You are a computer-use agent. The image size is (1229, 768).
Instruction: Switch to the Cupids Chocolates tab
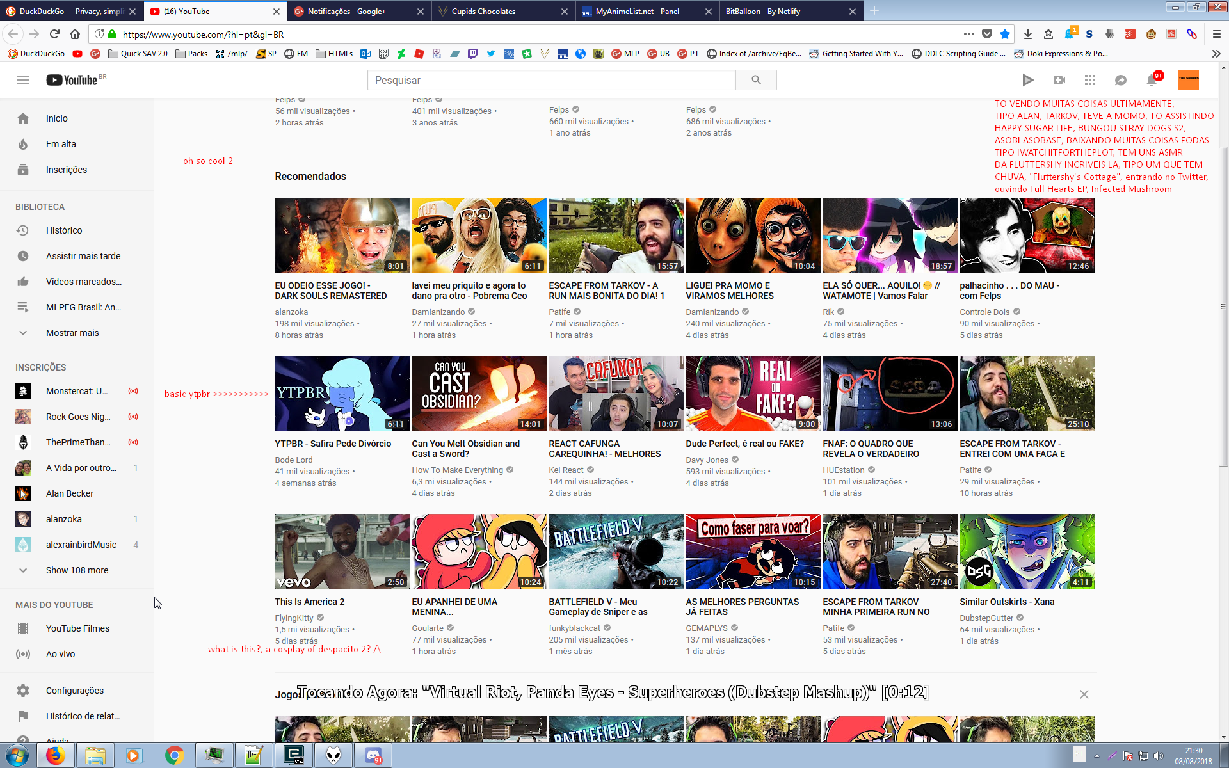tap(483, 12)
